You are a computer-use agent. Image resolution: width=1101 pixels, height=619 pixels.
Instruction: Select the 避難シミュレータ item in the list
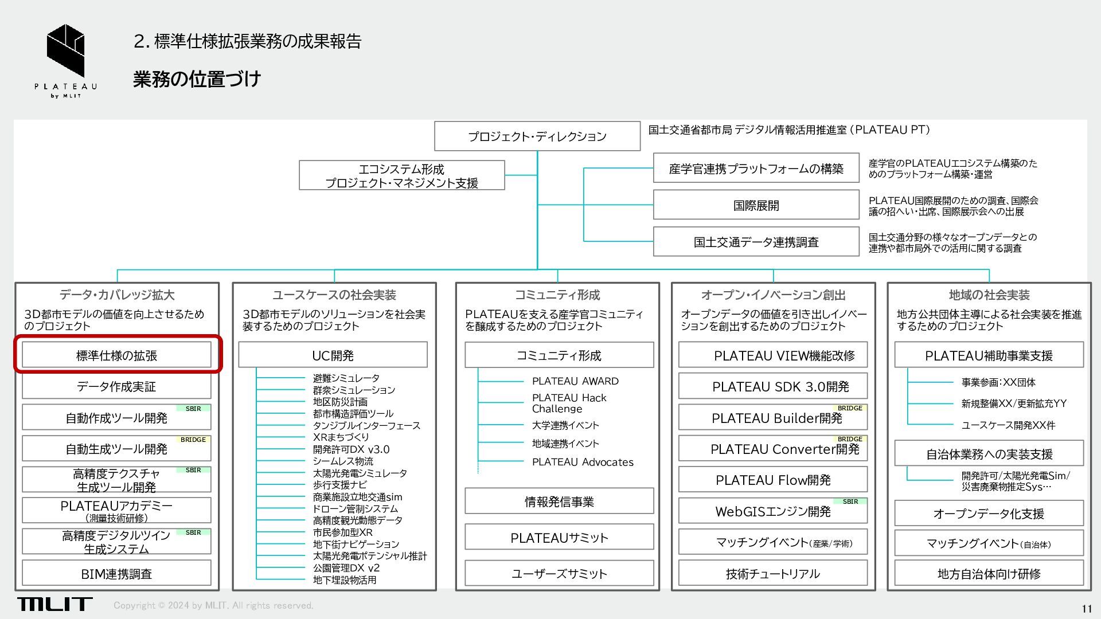(346, 378)
